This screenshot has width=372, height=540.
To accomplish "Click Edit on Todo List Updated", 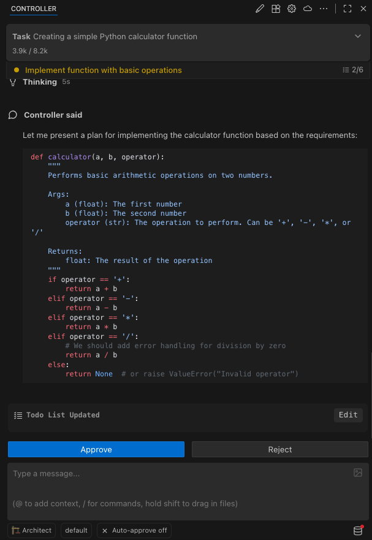I will click(348, 415).
